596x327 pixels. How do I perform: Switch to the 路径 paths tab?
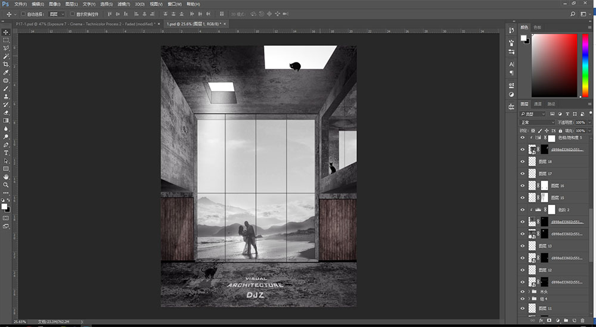(x=551, y=104)
